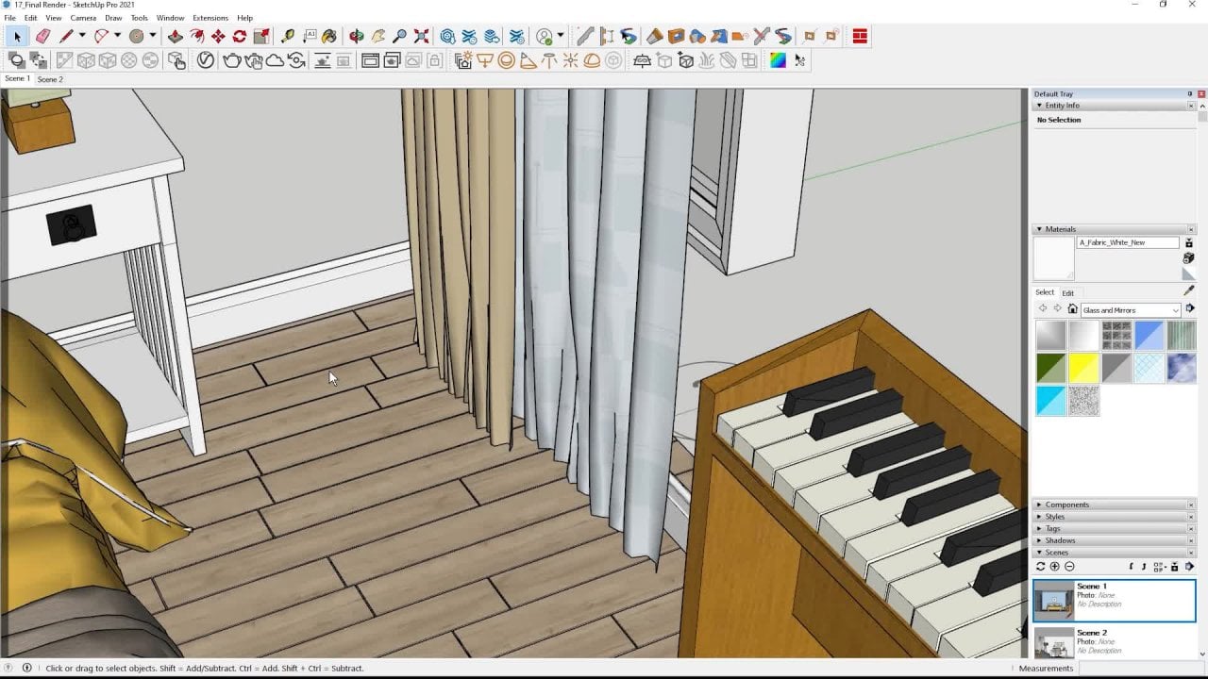The width and height of the screenshot is (1208, 679).
Task: Click the V-Ray render teapot icon
Action: tap(231, 60)
